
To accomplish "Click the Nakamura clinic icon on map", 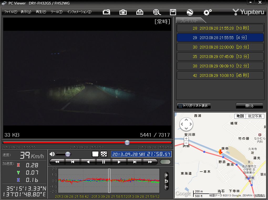I will coord(260,135).
